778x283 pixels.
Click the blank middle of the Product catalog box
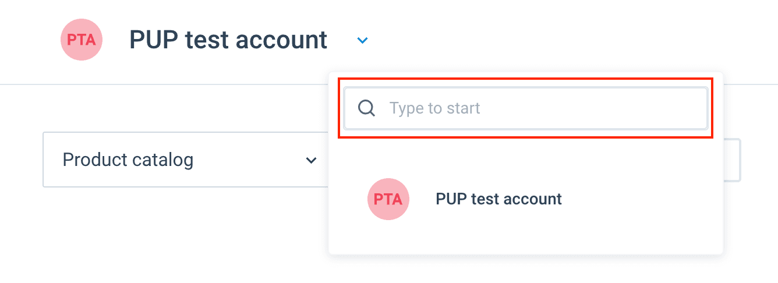point(250,160)
